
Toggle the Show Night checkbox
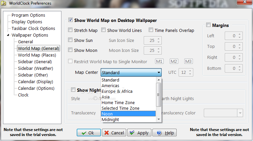(73, 90)
